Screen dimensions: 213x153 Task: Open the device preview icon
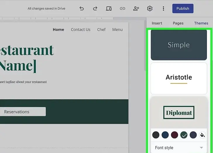pos(109,8)
